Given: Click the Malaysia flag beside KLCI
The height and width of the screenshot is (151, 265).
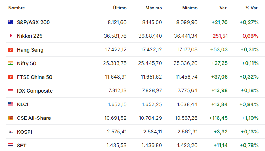Looking at the screenshot, I should (11, 104).
